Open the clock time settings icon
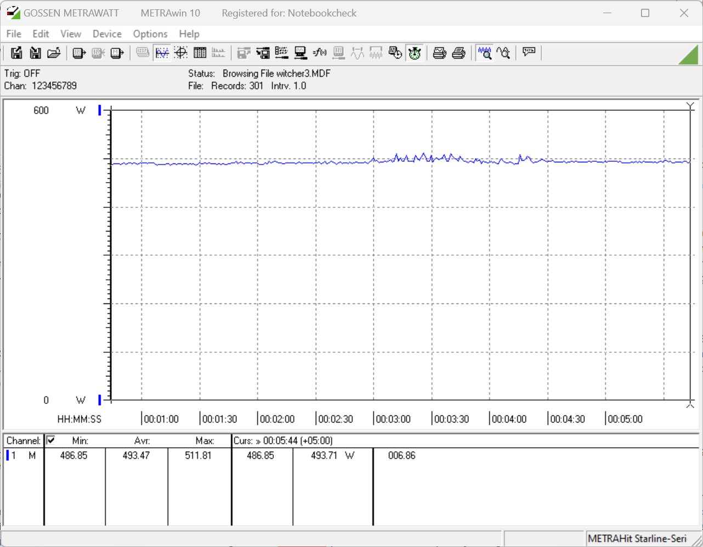 [395, 53]
